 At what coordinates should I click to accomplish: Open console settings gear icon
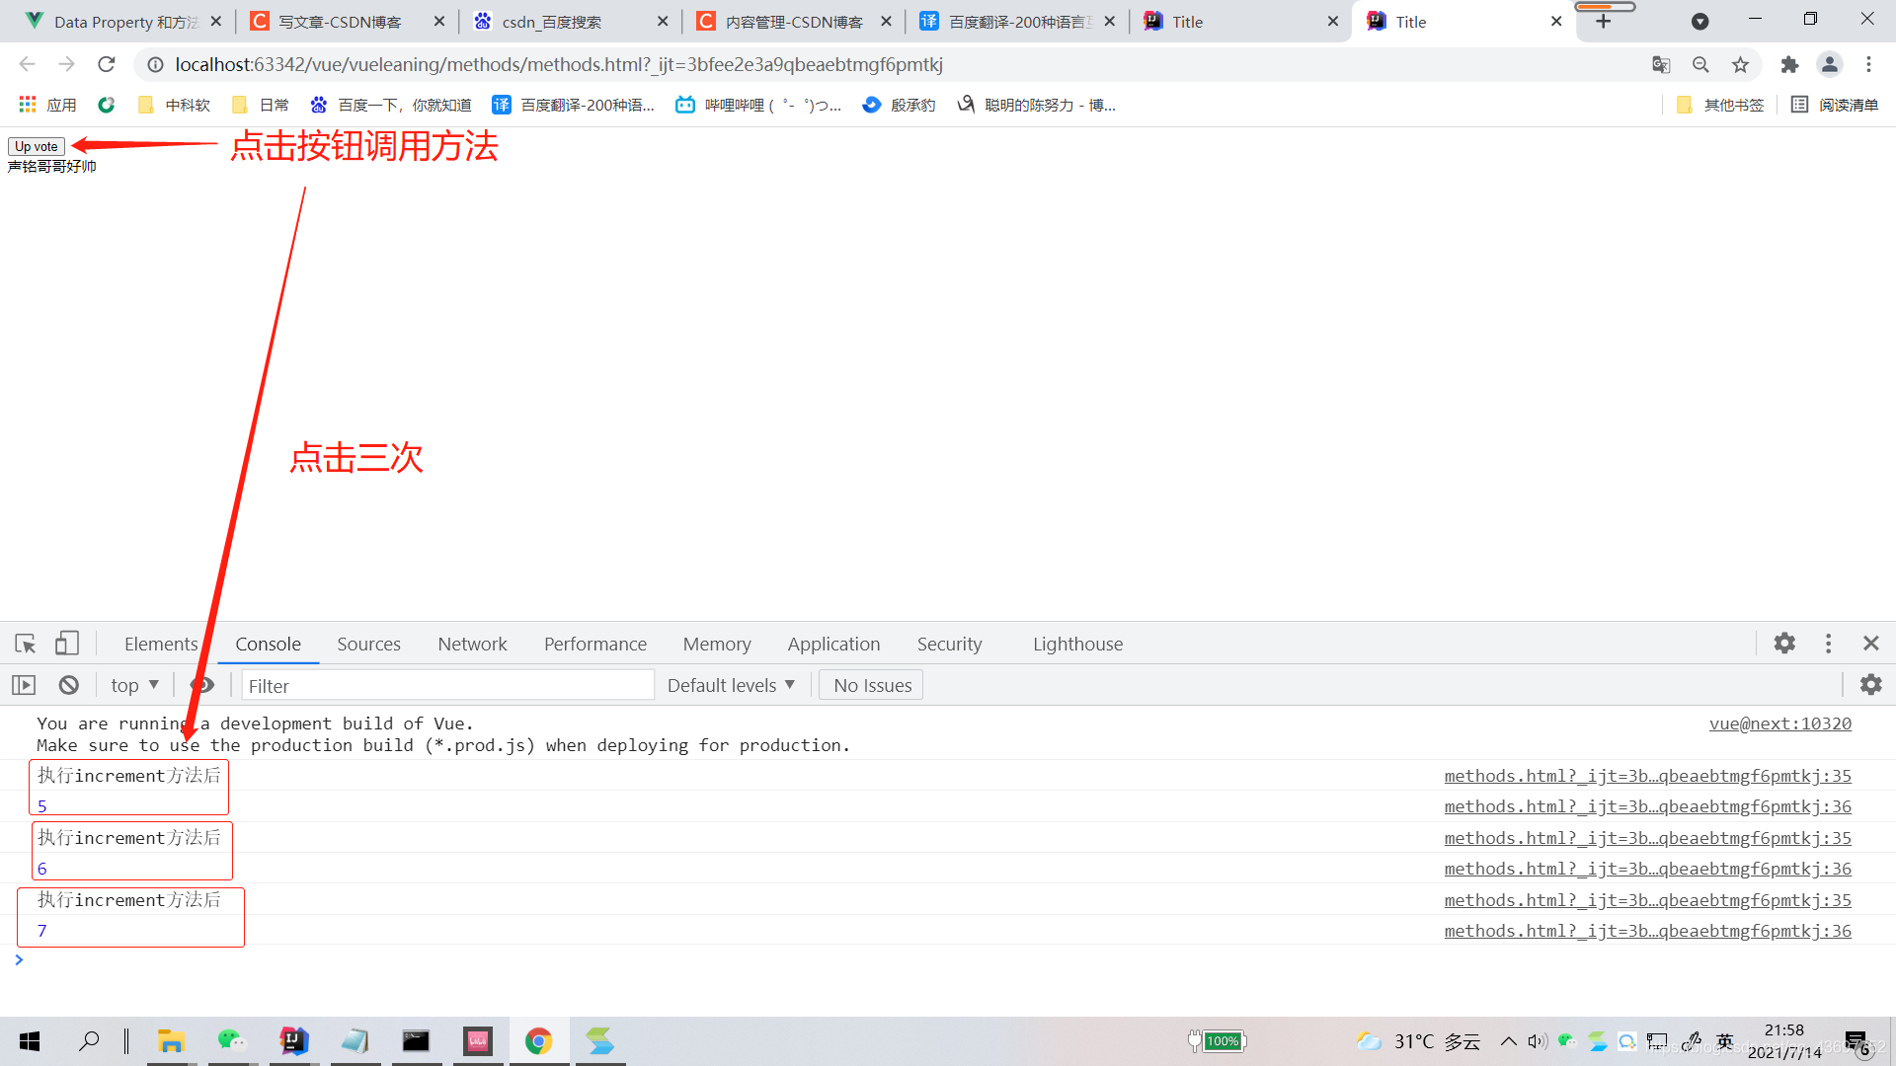coord(1870,685)
